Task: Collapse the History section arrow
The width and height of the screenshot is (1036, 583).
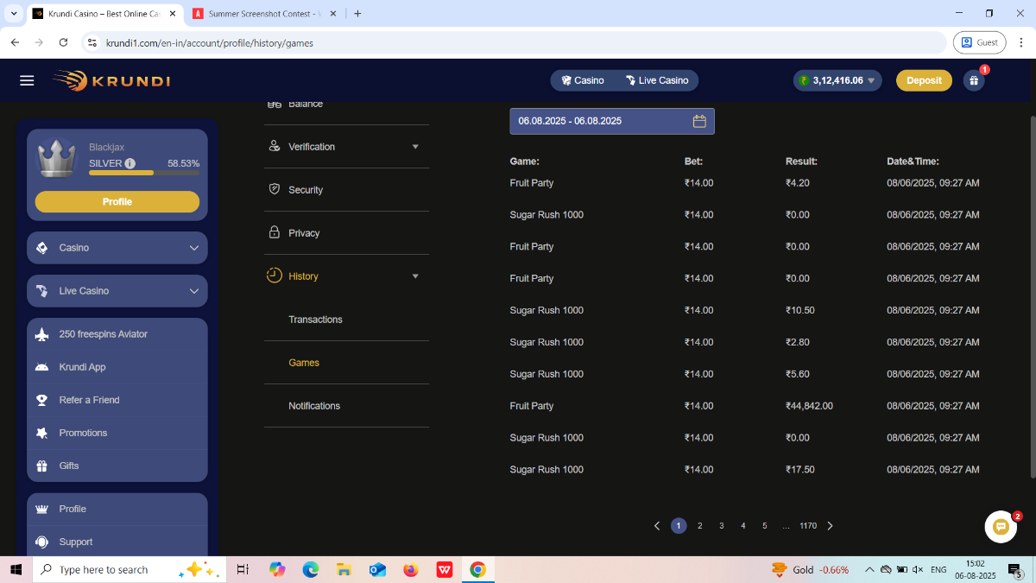Action: pos(415,276)
